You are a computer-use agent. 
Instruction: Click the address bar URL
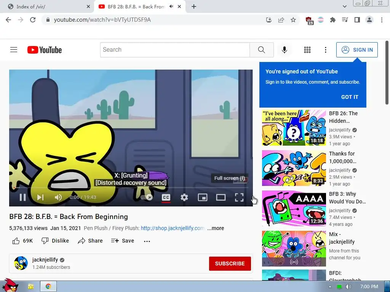(102, 20)
